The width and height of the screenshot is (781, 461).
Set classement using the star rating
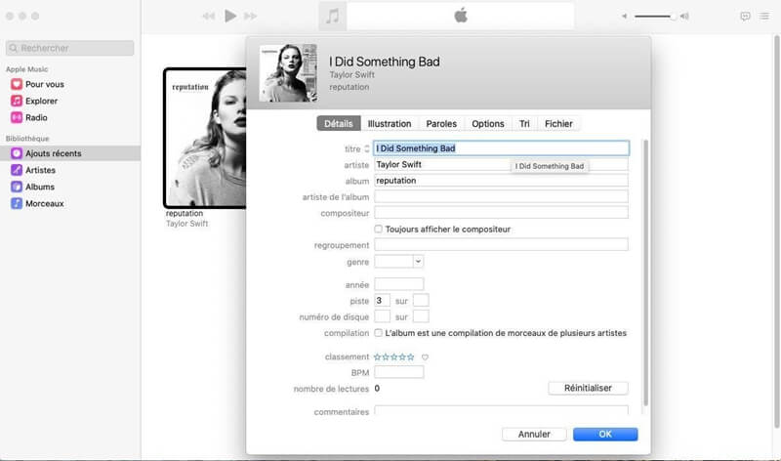(394, 356)
